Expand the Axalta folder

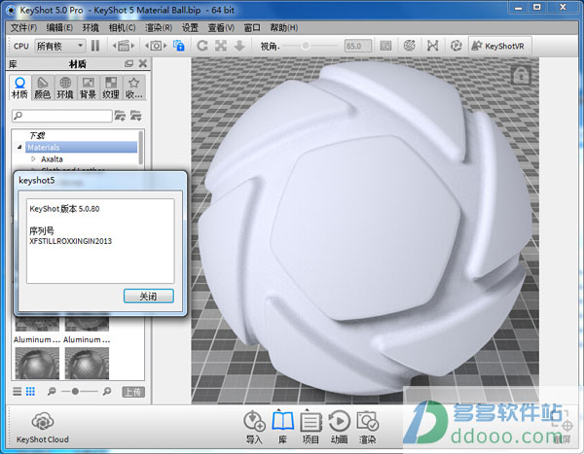tap(33, 158)
